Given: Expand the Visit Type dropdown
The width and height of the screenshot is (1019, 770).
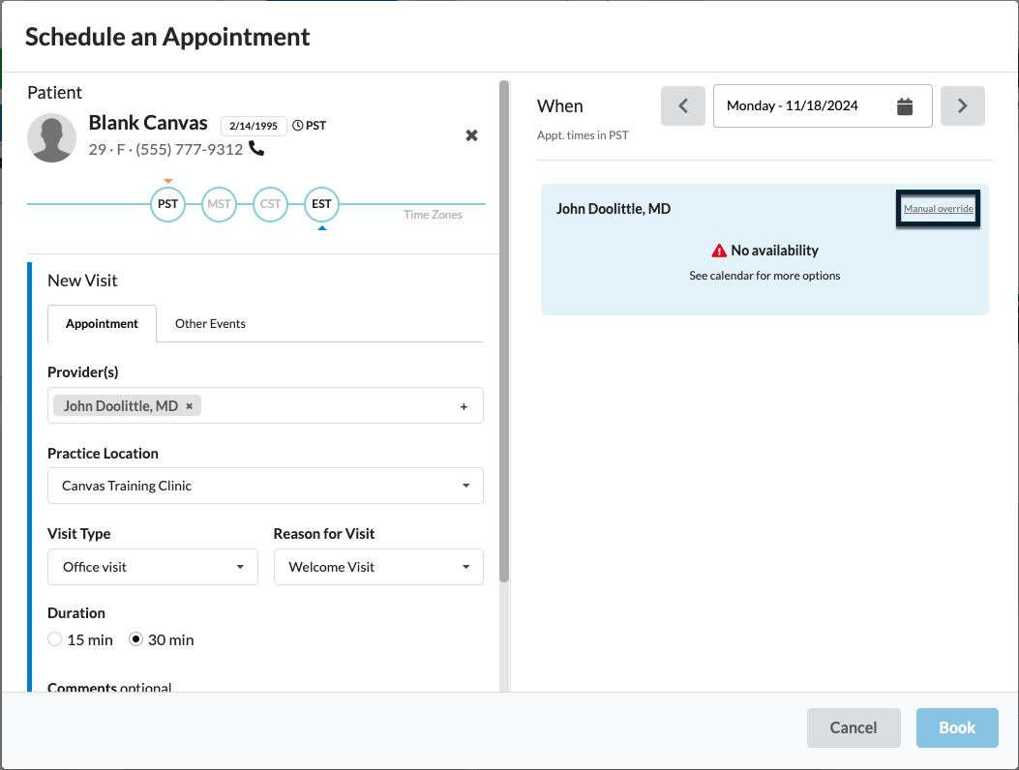Looking at the screenshot, I should point(152,567).
